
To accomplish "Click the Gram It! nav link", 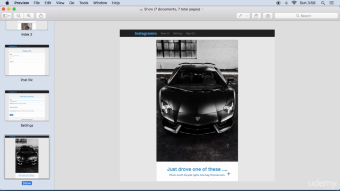I will (x=165, y=33).
